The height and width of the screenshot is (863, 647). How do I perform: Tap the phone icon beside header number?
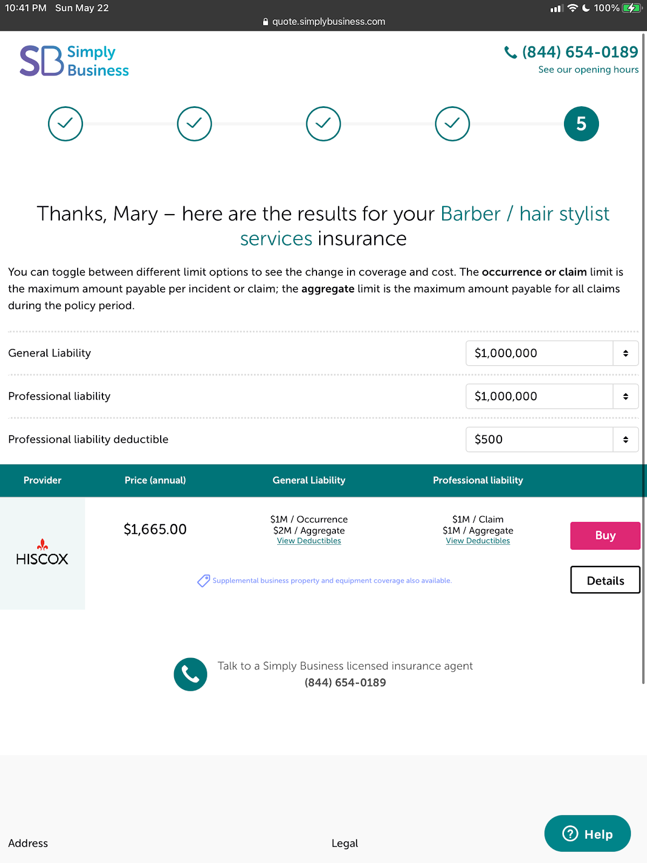click(x=510, y=52)
